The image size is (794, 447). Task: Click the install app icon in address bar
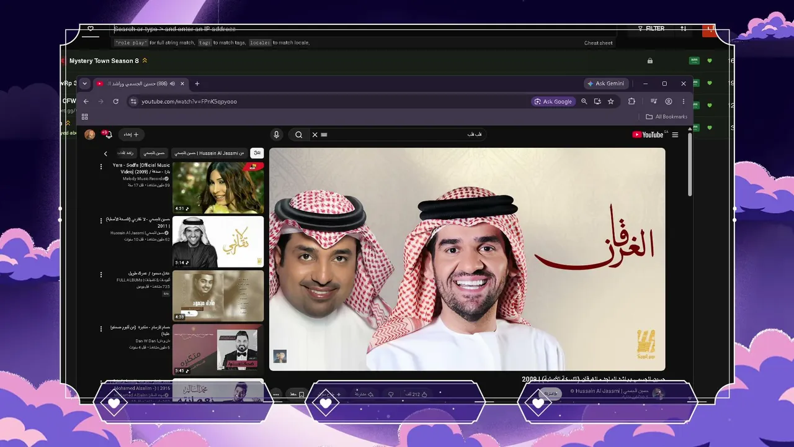click(x=597, y=101)
